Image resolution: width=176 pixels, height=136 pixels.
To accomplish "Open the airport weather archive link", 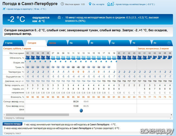I will click(26, 9).
